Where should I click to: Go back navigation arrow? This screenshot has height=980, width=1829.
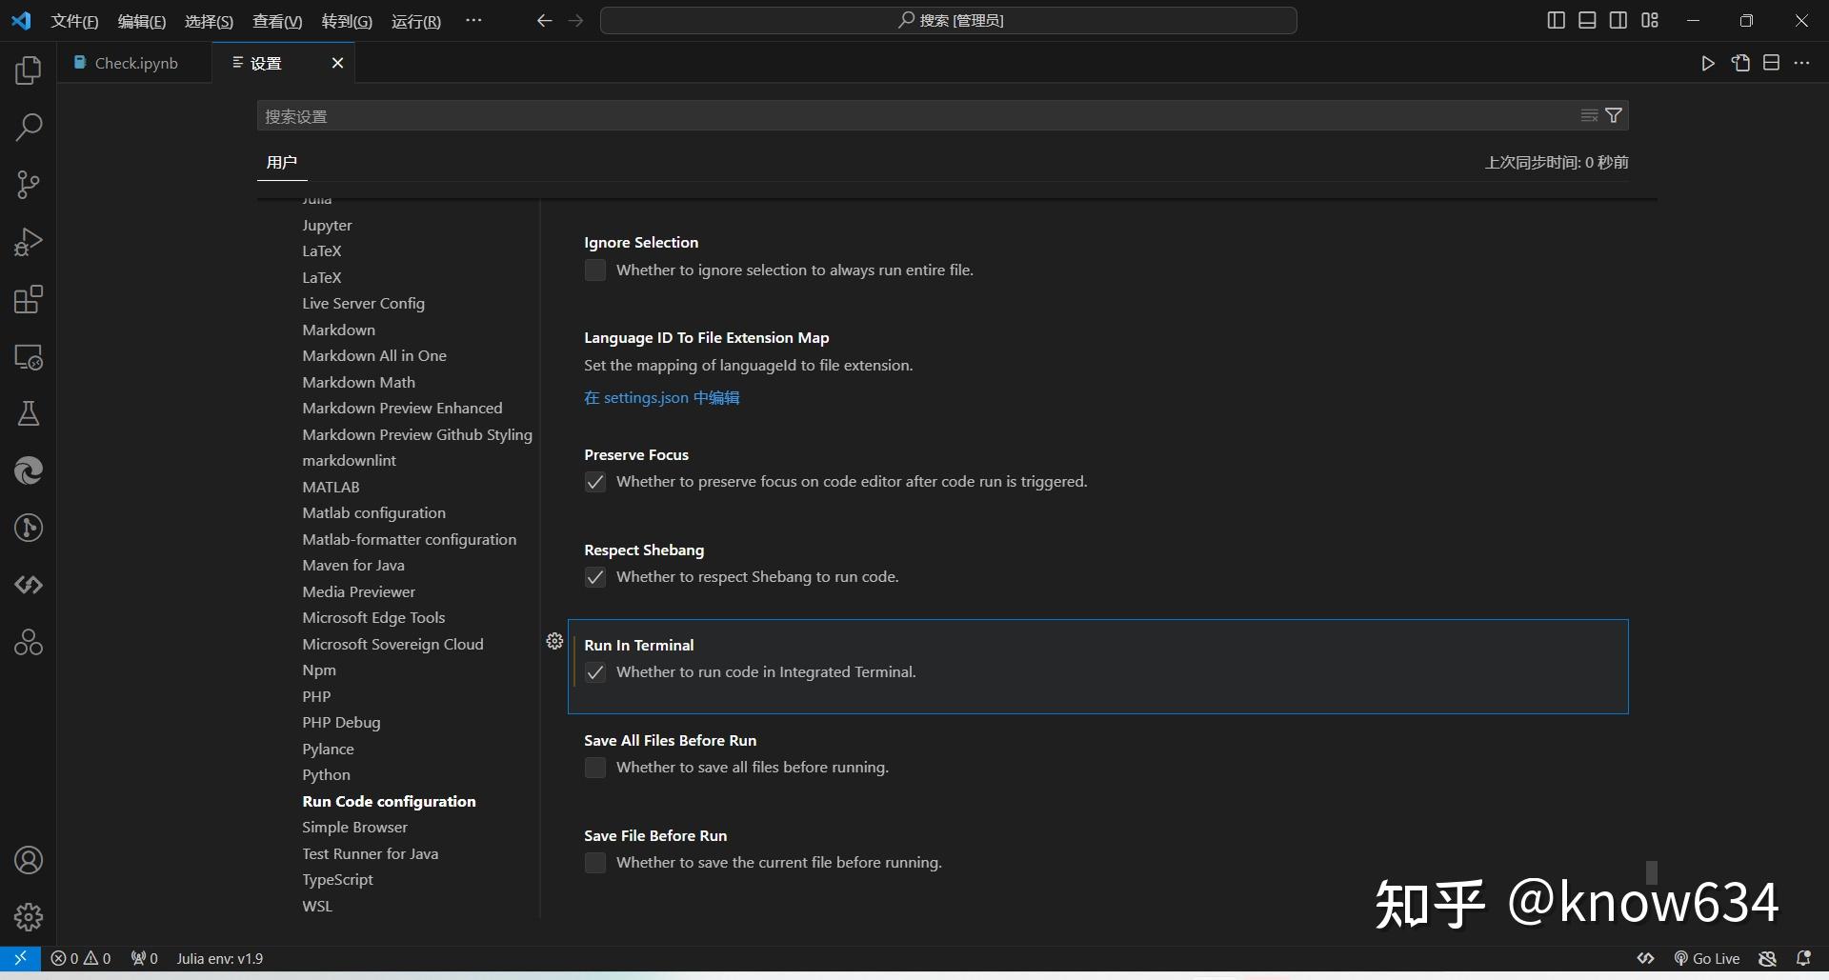(544, 20)
